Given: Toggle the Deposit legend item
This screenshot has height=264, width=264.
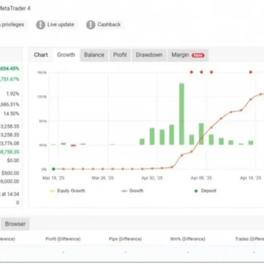Looking at the screenshot, I should (x=205, y=191).
